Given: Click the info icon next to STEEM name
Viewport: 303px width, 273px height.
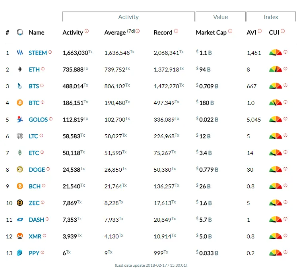Looking at the screenshot, I should [x=50, y=52].
